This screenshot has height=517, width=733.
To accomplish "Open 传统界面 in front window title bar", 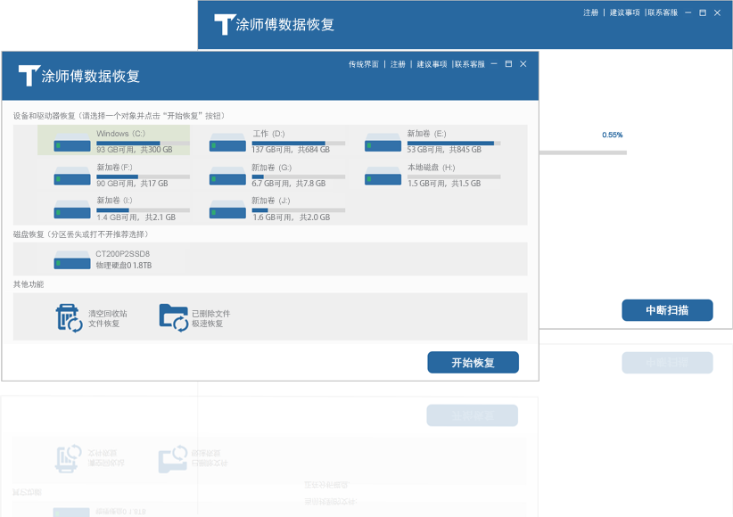I will click(x=363, y=64).
